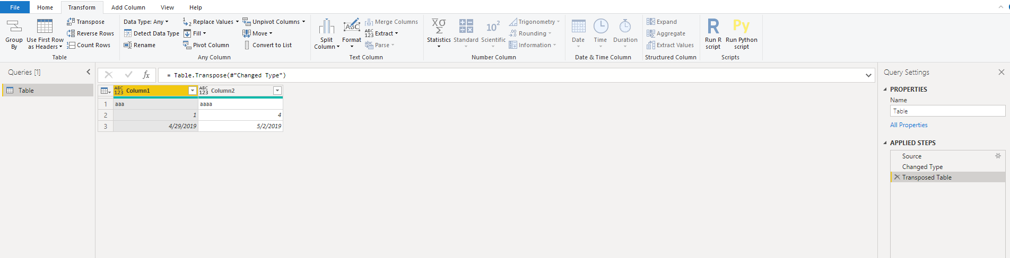Collapse the APPLIED STEPS section
Screen dimensions: 1010x258
click(885, 143)
